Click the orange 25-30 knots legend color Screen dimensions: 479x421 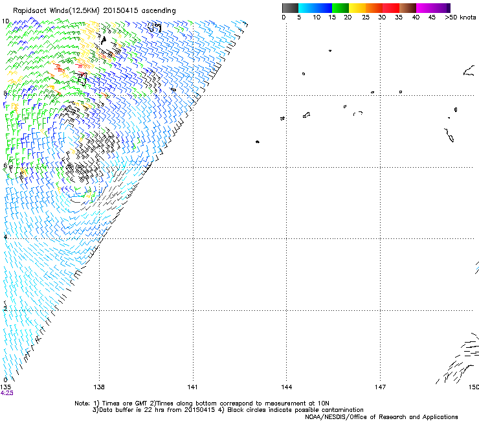click(x=374, y=8)
